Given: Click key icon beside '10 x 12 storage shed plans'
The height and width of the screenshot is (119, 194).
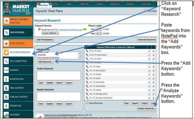Looking at the screenshot, I should pyautogui.click(x=87, y=98).
